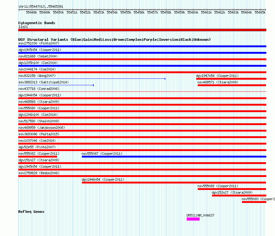Click the dgv1947n54 (Cooper2011) label
275x236 pixels.
tap(217, 76)
